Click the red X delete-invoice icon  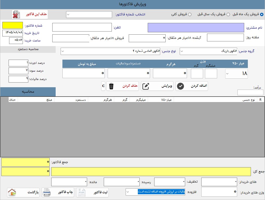(16, 15)
